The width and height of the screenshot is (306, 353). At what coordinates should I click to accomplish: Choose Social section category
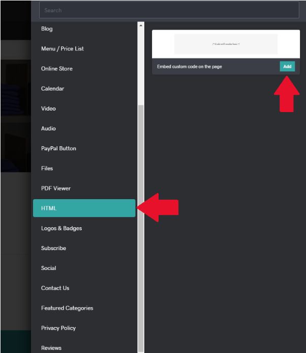click(x=49, y=268)
